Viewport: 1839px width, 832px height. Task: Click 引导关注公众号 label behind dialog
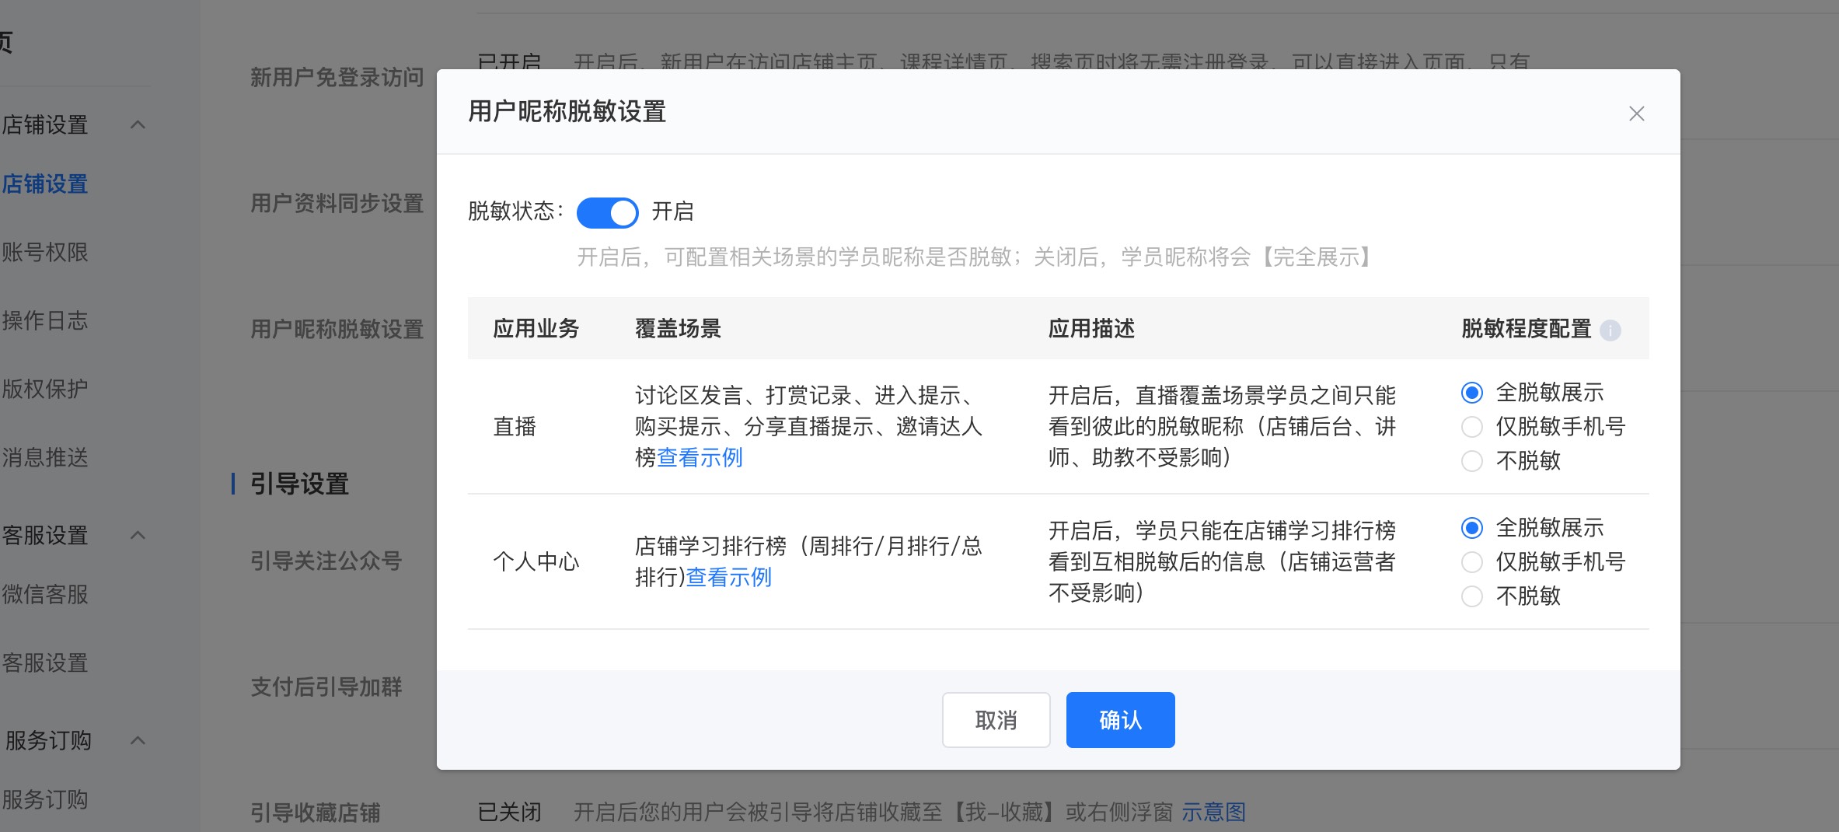coord(326,561)
